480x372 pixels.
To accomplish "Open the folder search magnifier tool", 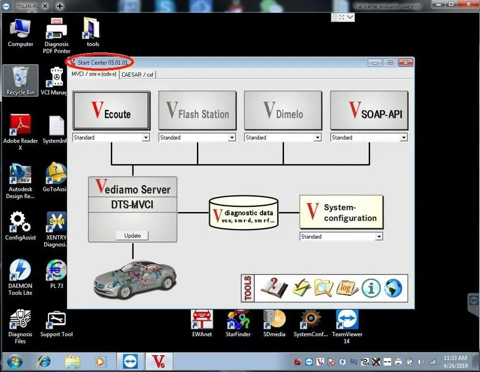I will pyautogui.click(x=323, y=288).
